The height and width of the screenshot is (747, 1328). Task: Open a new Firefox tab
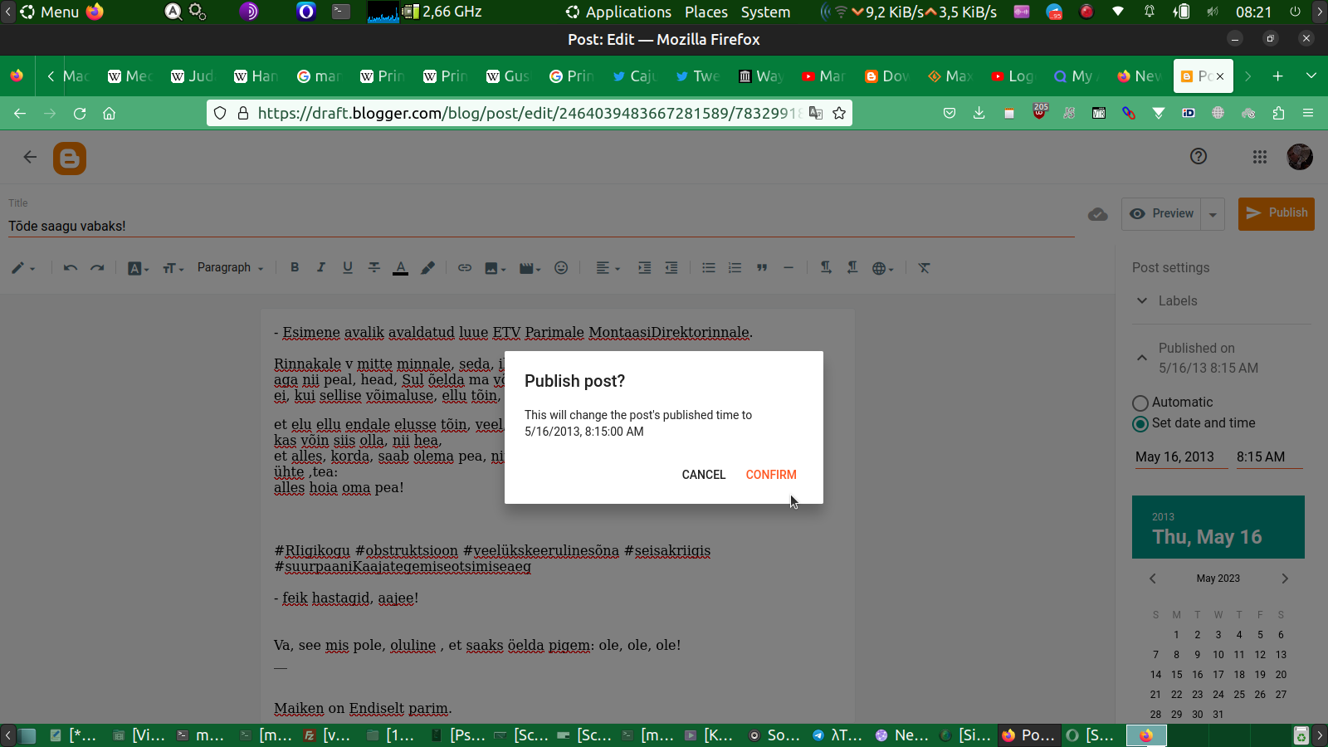(1278, 76)
